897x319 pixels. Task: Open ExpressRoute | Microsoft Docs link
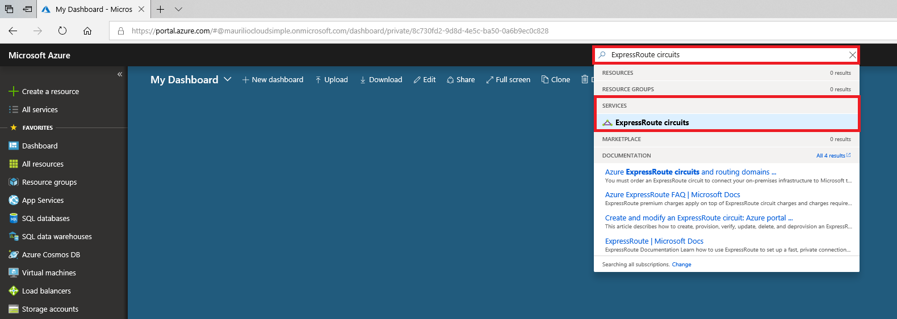[x=654, y=241]
